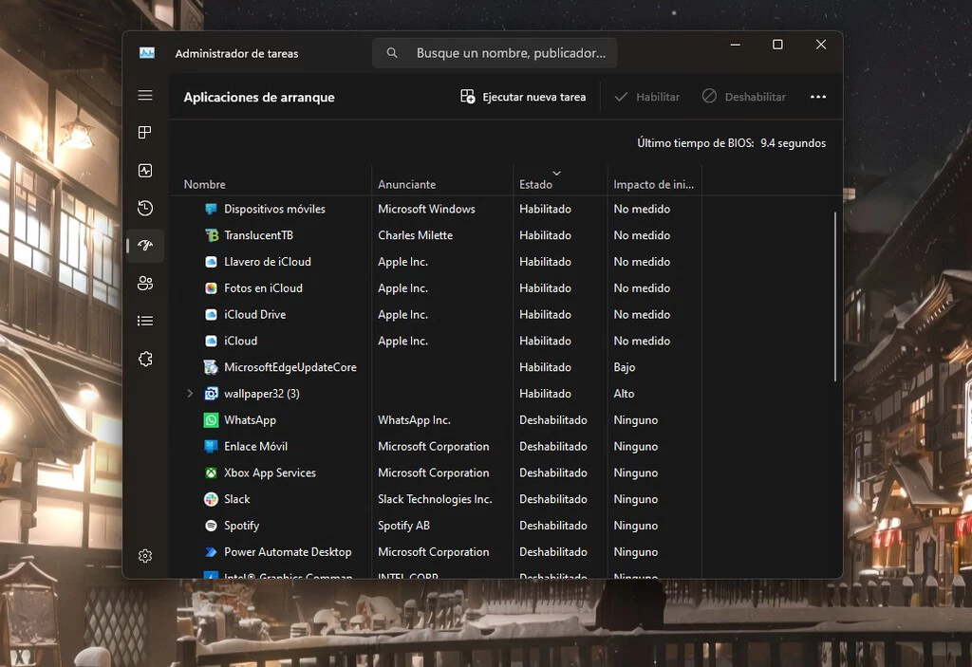Open the Processes page icon in sidebar

(145, 133)
